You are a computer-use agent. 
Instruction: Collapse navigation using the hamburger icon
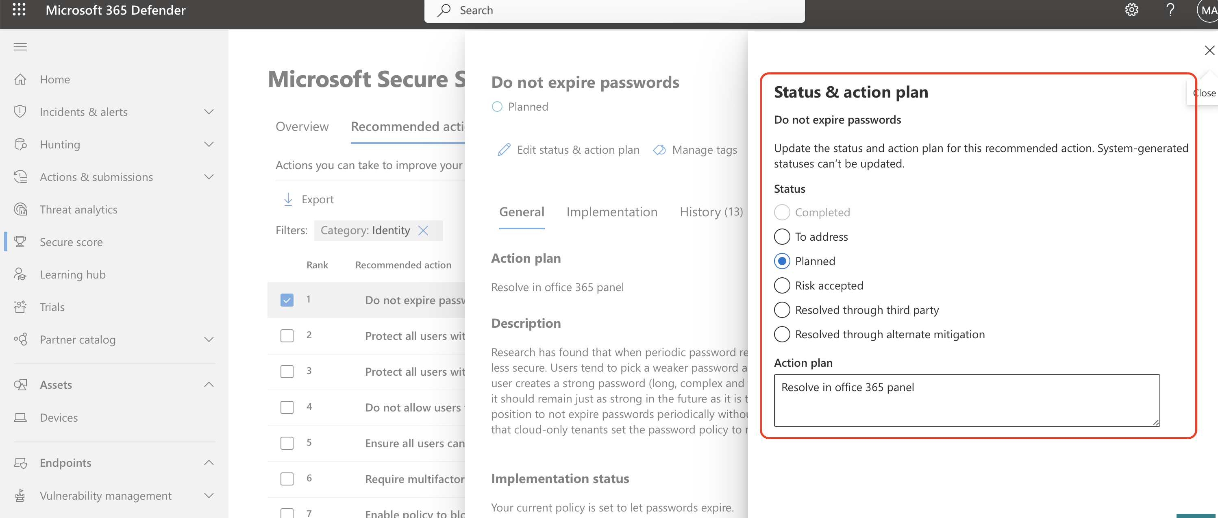pyautogui.click(x=20, y=46)
